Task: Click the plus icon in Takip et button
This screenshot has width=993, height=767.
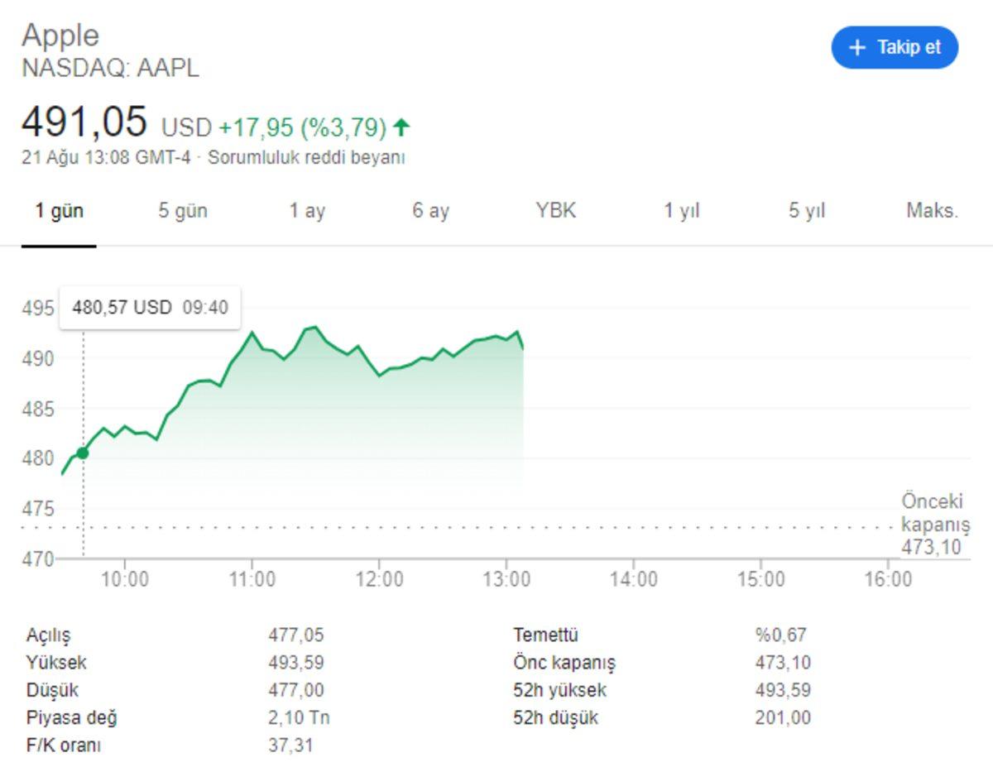Action: 858,47
